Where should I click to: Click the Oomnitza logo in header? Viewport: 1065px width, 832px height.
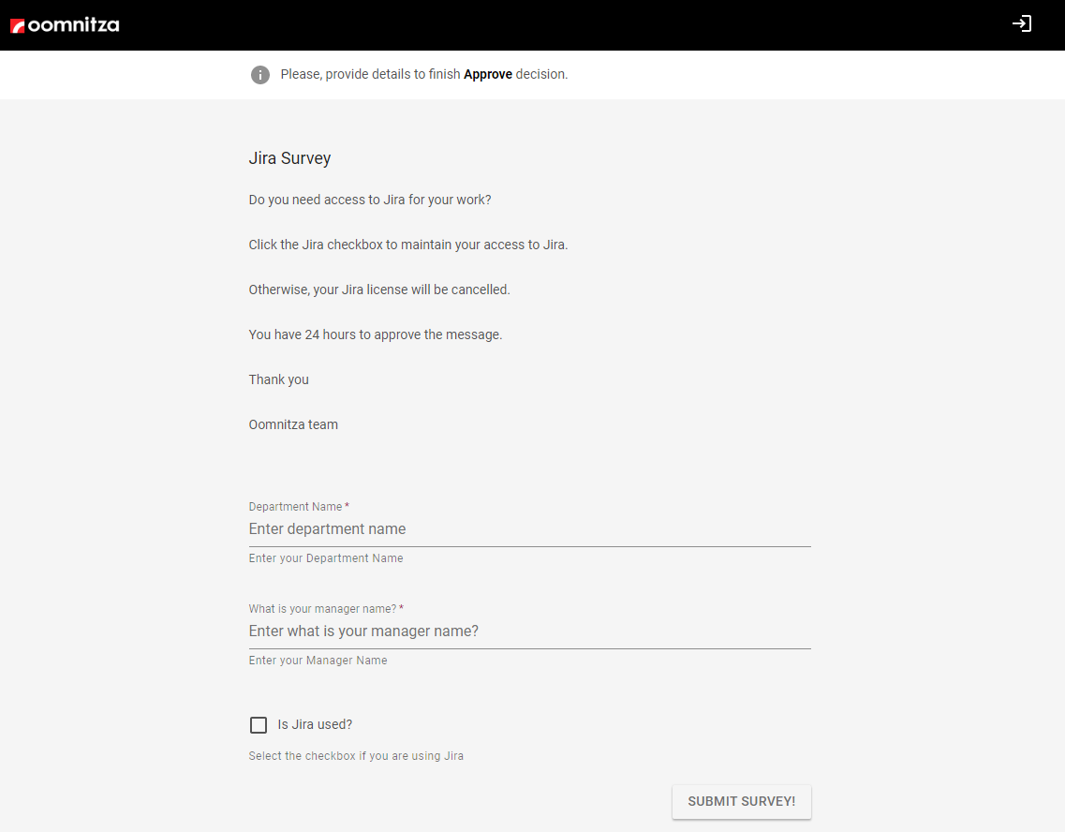pos(65,24)
